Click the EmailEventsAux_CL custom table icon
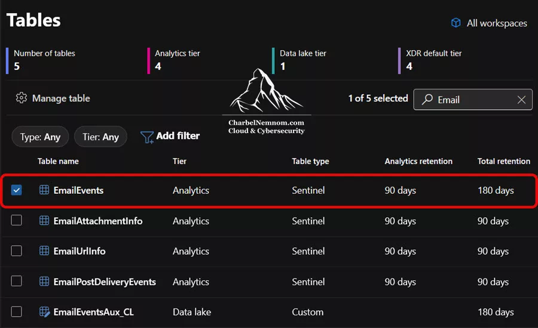 coord(44,312)
